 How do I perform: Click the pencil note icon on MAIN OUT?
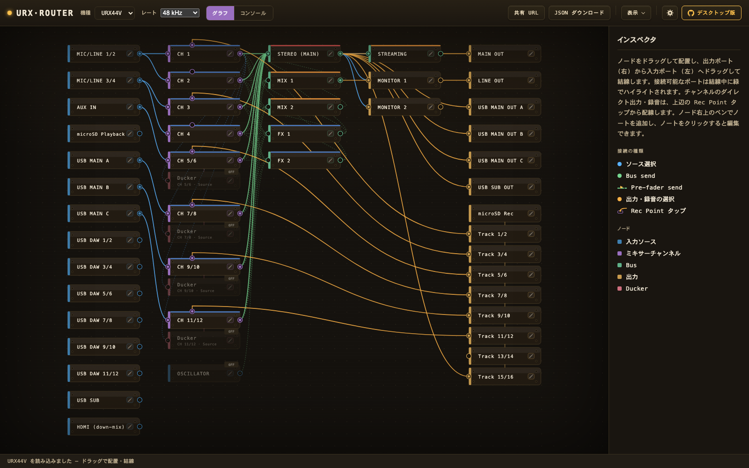click(x=531, y=54)
